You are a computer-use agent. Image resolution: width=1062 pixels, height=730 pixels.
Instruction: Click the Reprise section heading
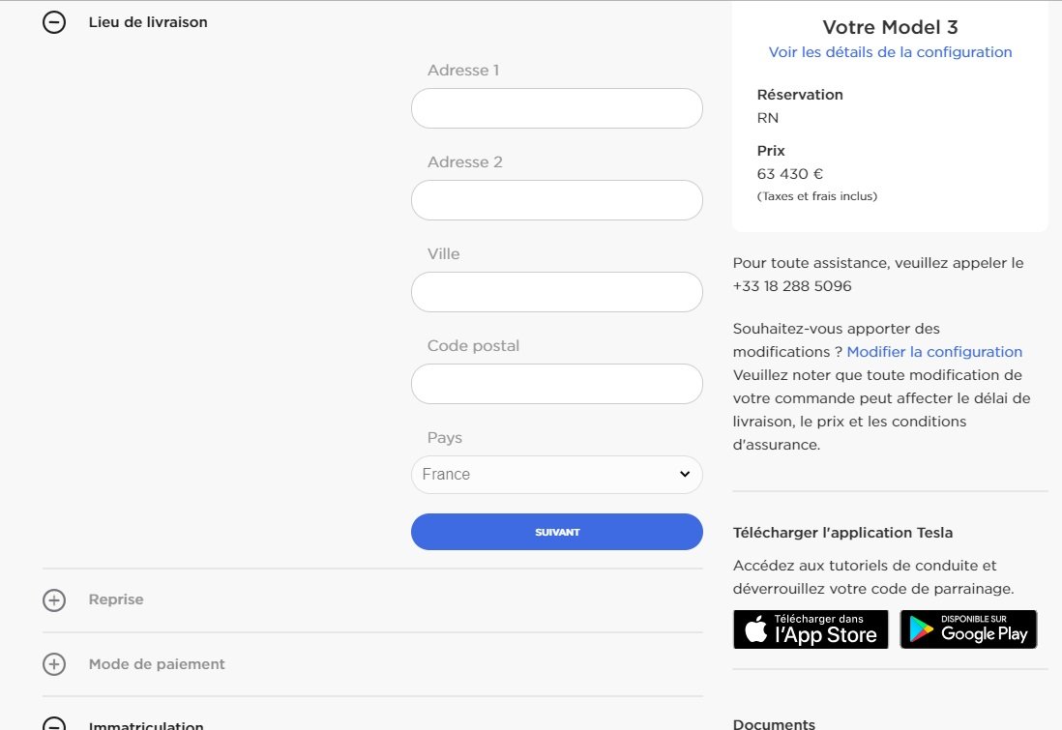116,599
